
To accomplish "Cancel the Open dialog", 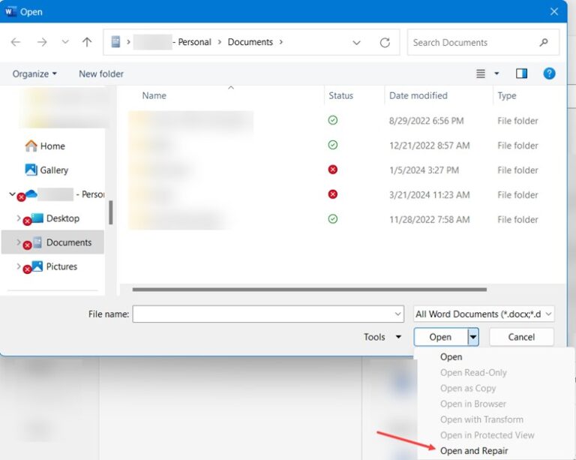I will [522, 337].
